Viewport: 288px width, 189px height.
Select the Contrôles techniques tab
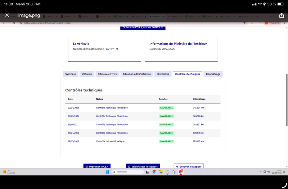click(x=188, y=74)
